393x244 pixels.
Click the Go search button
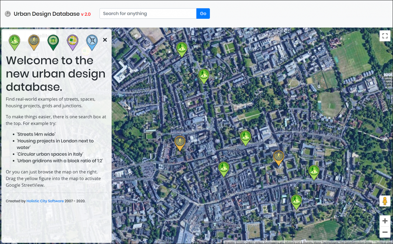coord(203,13)
